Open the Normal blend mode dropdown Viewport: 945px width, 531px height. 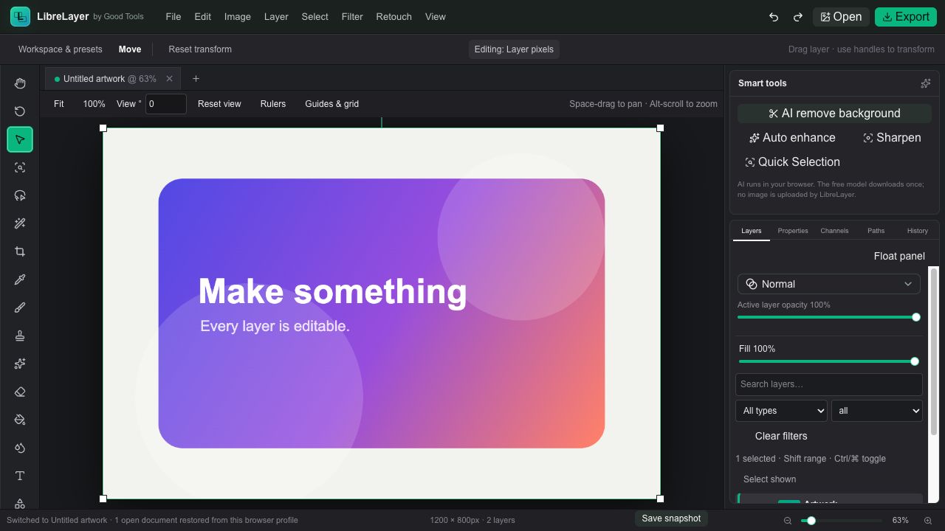(829, 284)
